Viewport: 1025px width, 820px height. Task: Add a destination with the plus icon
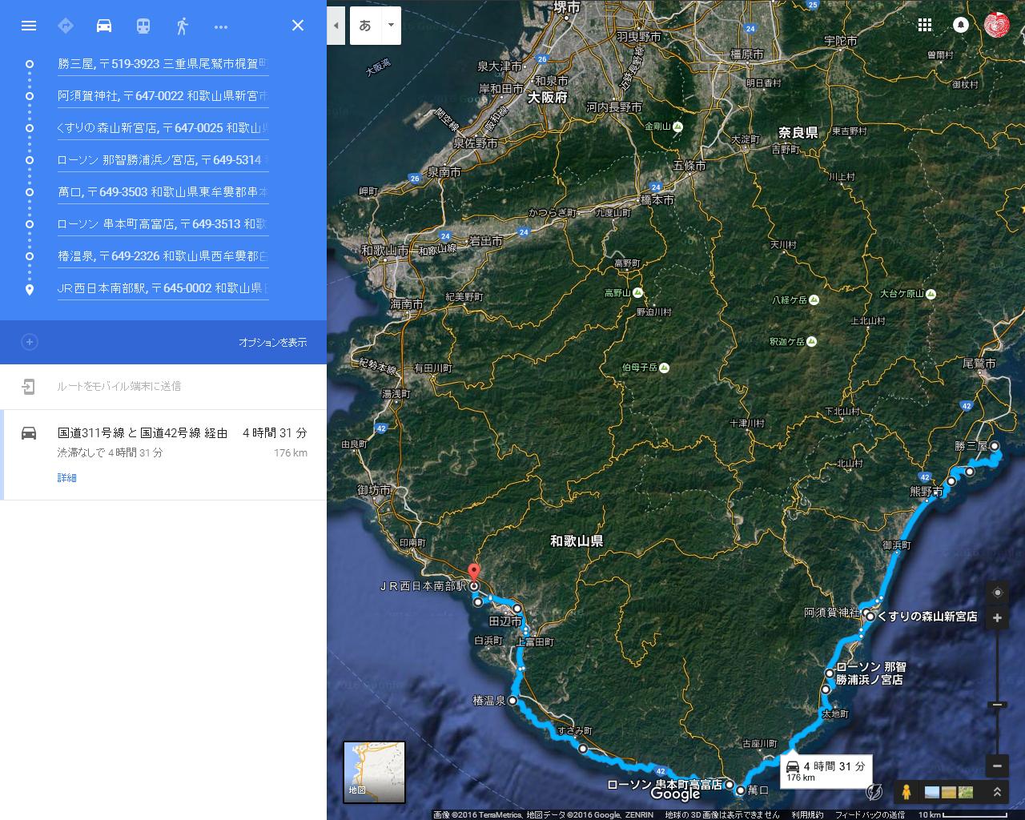point(30,342)
